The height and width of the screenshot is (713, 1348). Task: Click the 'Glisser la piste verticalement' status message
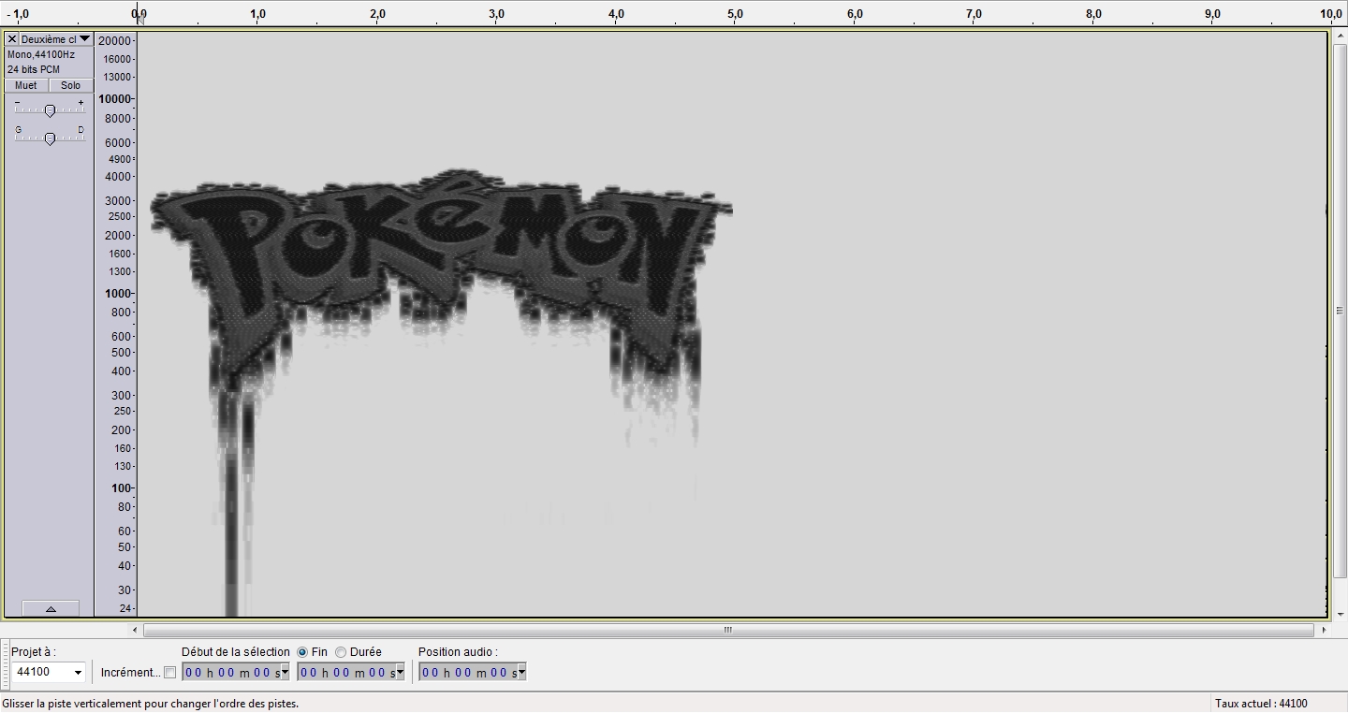pyautogui.click(x=151, y=704)
